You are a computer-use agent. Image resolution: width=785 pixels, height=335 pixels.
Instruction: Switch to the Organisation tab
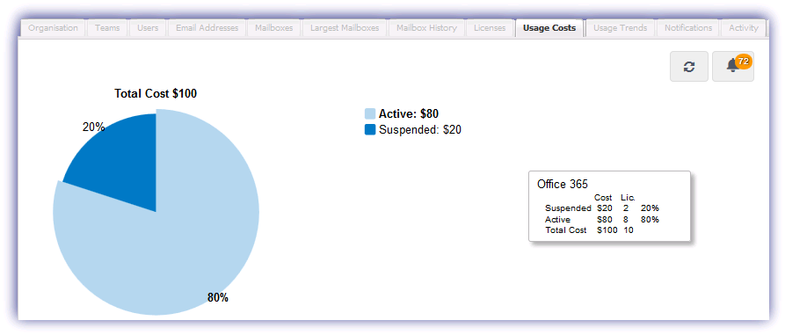pyautogui.click(x=53, y=28)
